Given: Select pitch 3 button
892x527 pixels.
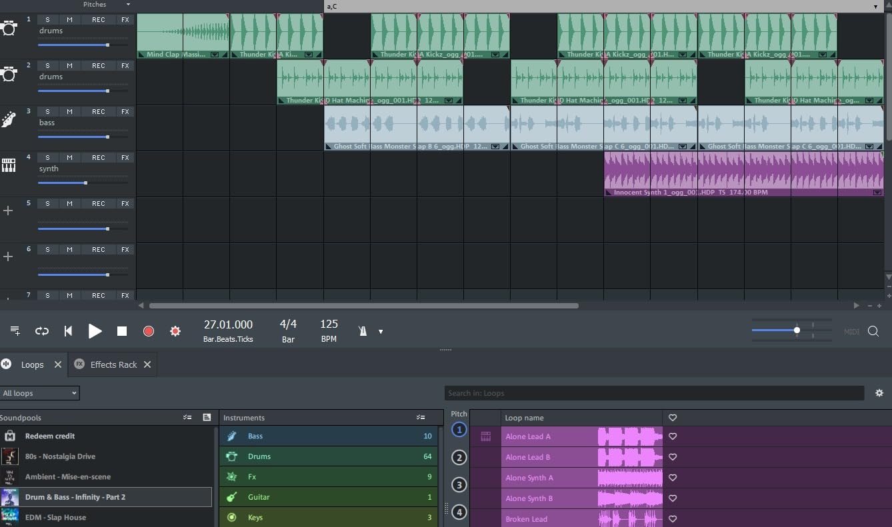Looking at the screenshot, I should (x=459, y=484).
